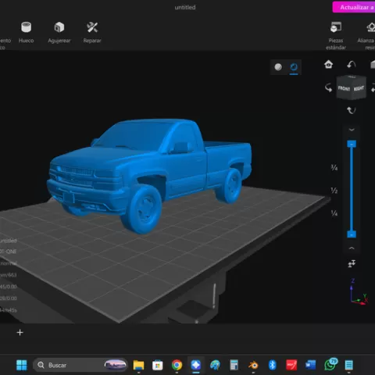
Task: Click the RIGHT face of view cube
Action: pyautogui.click(x=359, y=88)
